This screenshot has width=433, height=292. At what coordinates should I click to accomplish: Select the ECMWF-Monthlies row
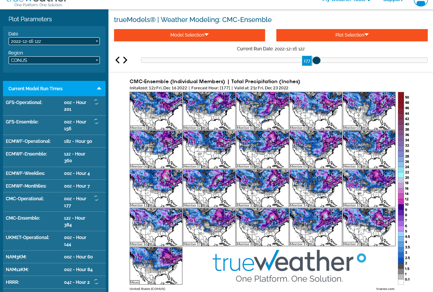pos(54,186)
